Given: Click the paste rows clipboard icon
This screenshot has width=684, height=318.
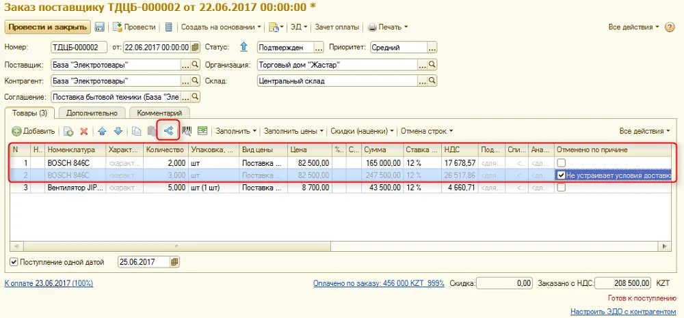Looking at the screenshot, I should point(151,131).
